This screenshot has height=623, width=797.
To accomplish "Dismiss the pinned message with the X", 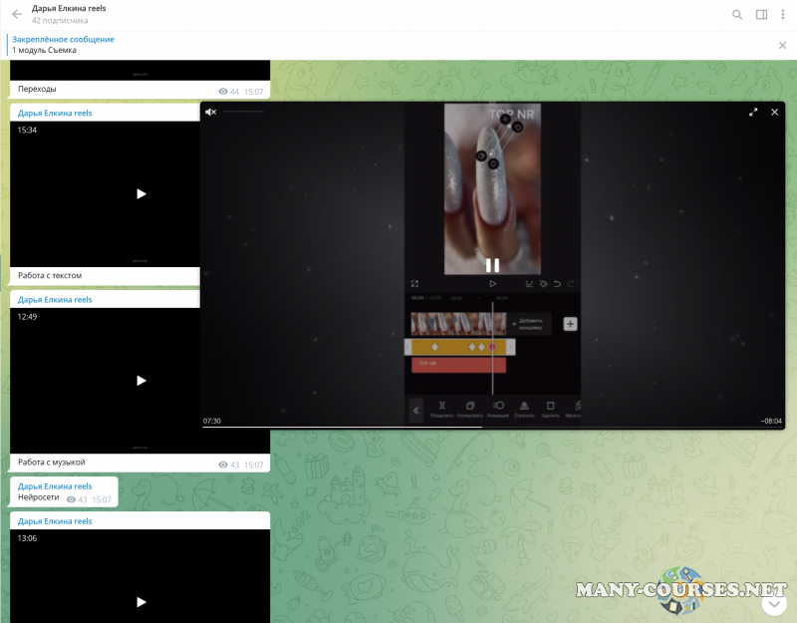I will (x=782, y=45).
